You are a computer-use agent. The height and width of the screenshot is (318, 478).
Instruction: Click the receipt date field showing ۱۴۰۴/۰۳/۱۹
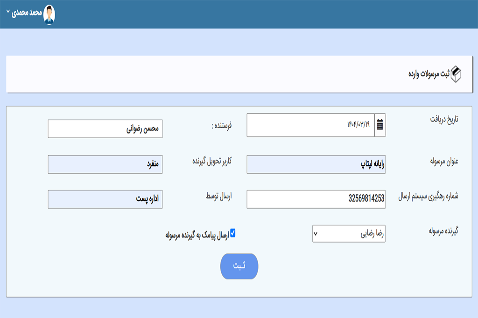tap(310, 125)
